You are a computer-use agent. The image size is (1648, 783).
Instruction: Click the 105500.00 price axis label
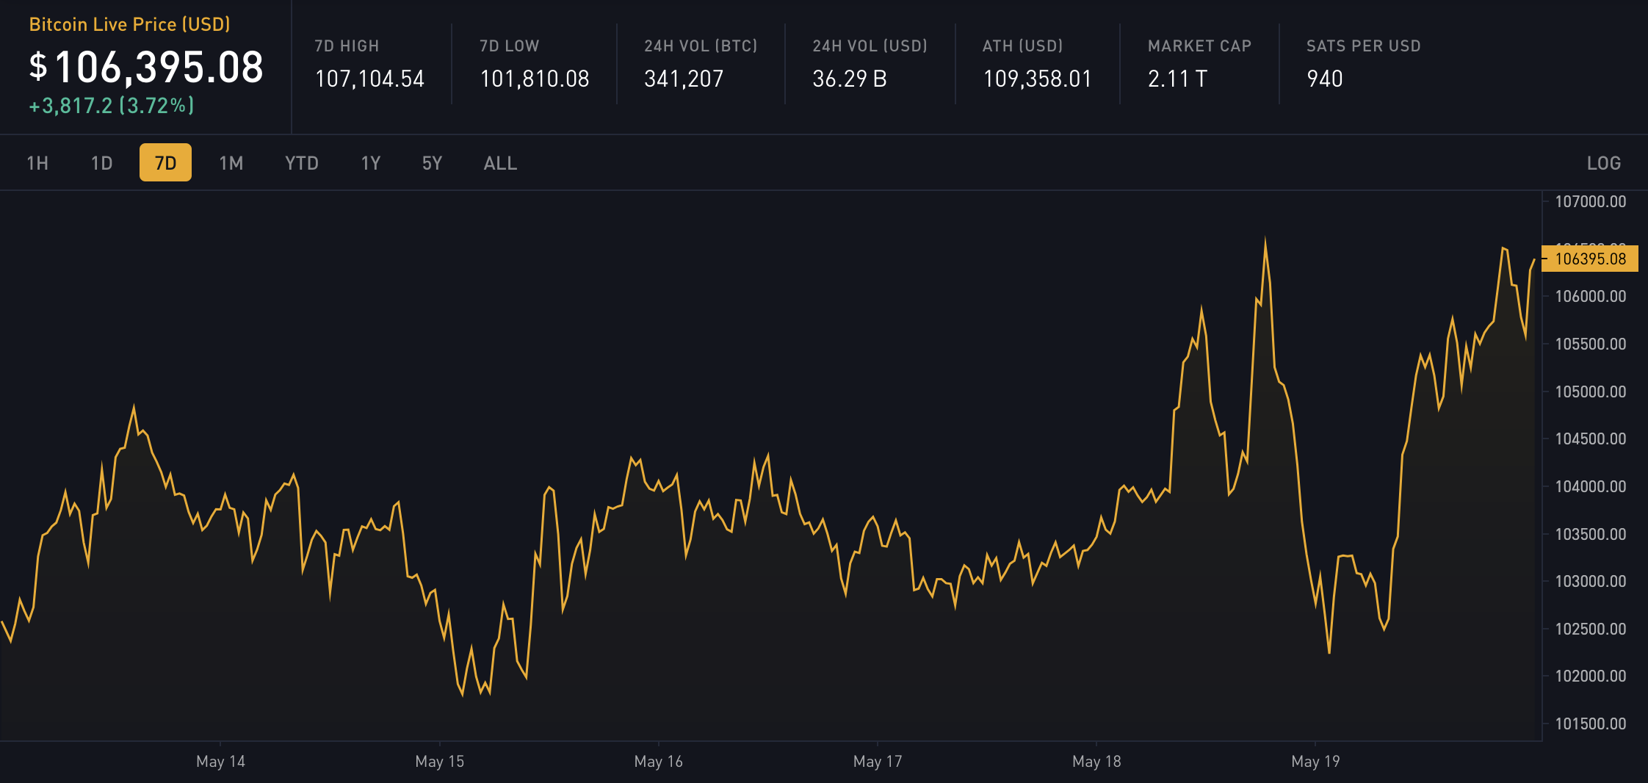pos(1591,344)
